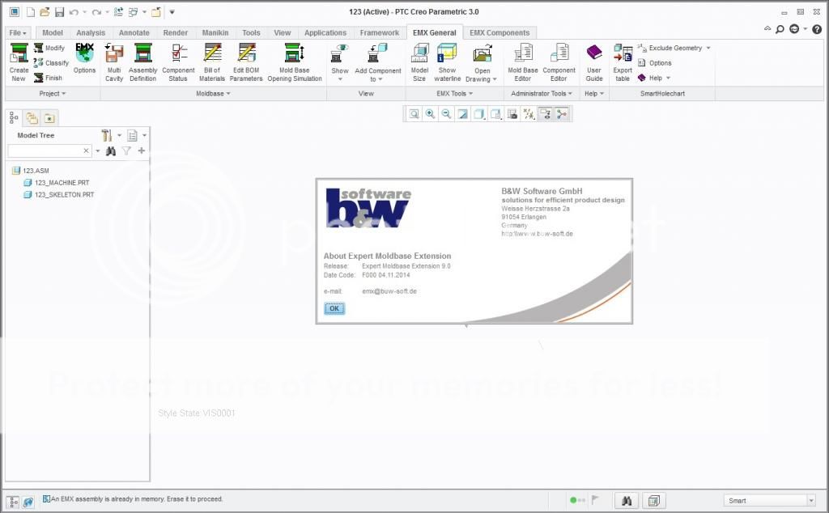Open the Multi Cavity tool
The width and height of the screenshot is (829, 513).
coord(114,62)
